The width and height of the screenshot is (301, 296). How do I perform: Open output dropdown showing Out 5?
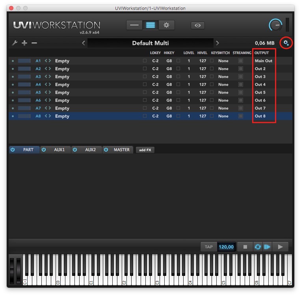pyautogui.click(x=260, y=92)
